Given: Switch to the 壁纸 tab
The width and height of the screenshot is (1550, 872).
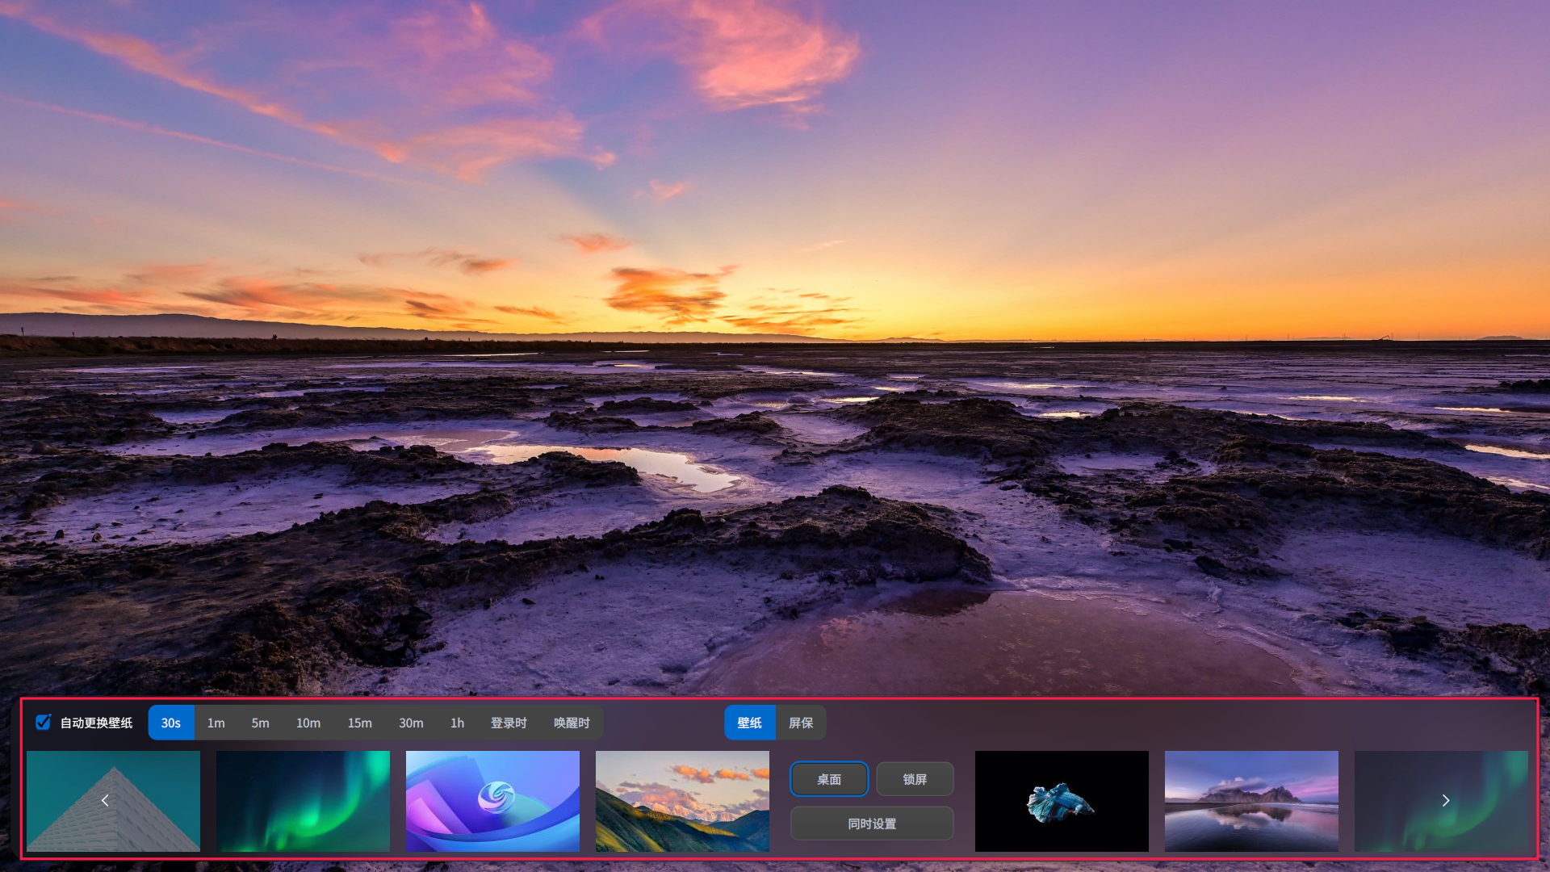Looking at the screenshot, I should [x=750, y=723].
